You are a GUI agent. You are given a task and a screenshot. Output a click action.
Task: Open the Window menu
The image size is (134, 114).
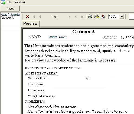tap(19, 2)
